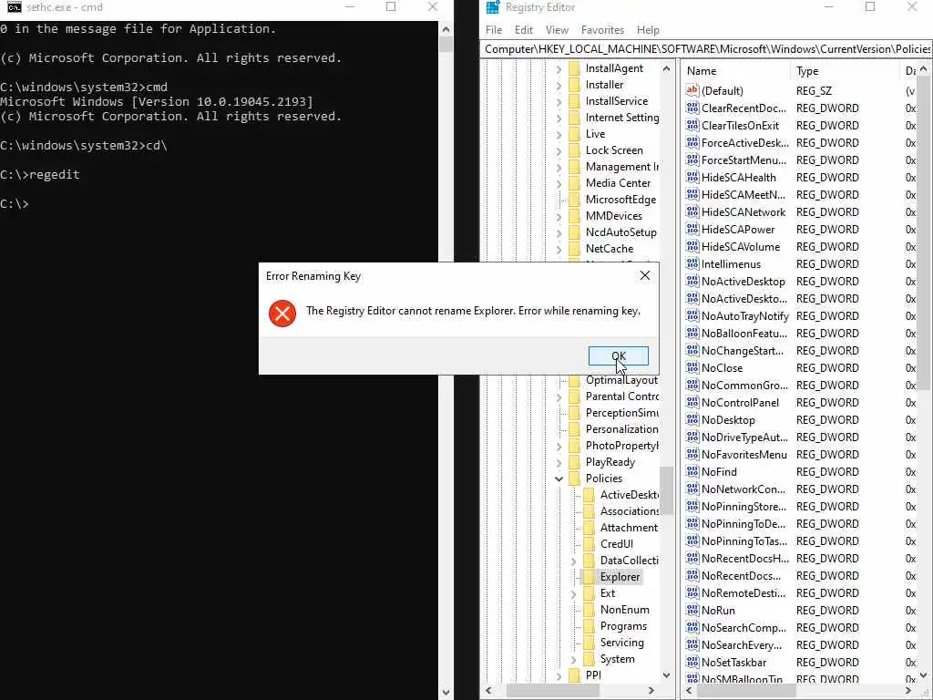Click the cmd window title bar icon
Screen dimensions: 933x700
tap(15, 7)
